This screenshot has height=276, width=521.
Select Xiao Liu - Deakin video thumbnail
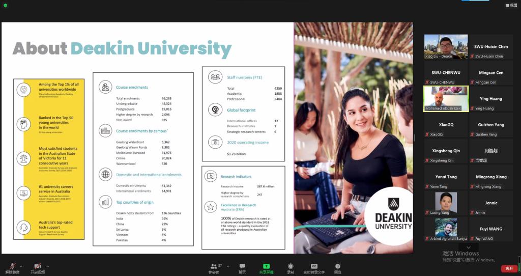click(x=446, y=46)
